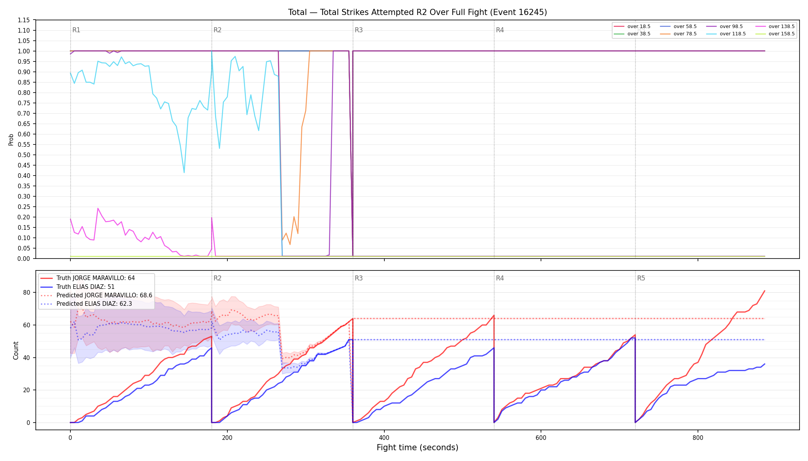808x461 pixels.
Task: Click the 60 tick label on the Count axis
Action: coord(27,325)
